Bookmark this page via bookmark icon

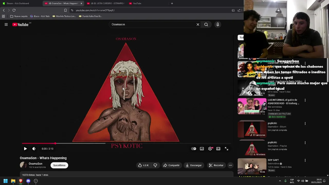pos(65,10)
